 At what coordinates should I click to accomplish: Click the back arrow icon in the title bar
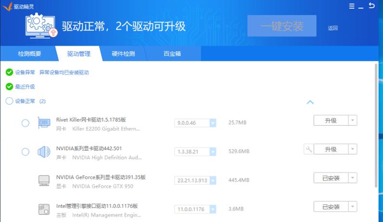click(371, 5)
